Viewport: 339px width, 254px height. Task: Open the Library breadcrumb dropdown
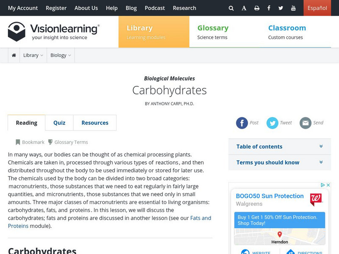33,55
